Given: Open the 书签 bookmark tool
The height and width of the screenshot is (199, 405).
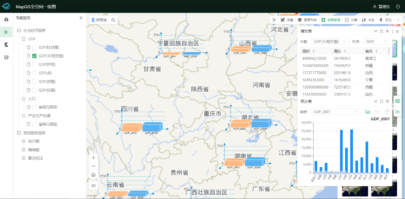Looking at the screenshot, I should coord(368,20).
